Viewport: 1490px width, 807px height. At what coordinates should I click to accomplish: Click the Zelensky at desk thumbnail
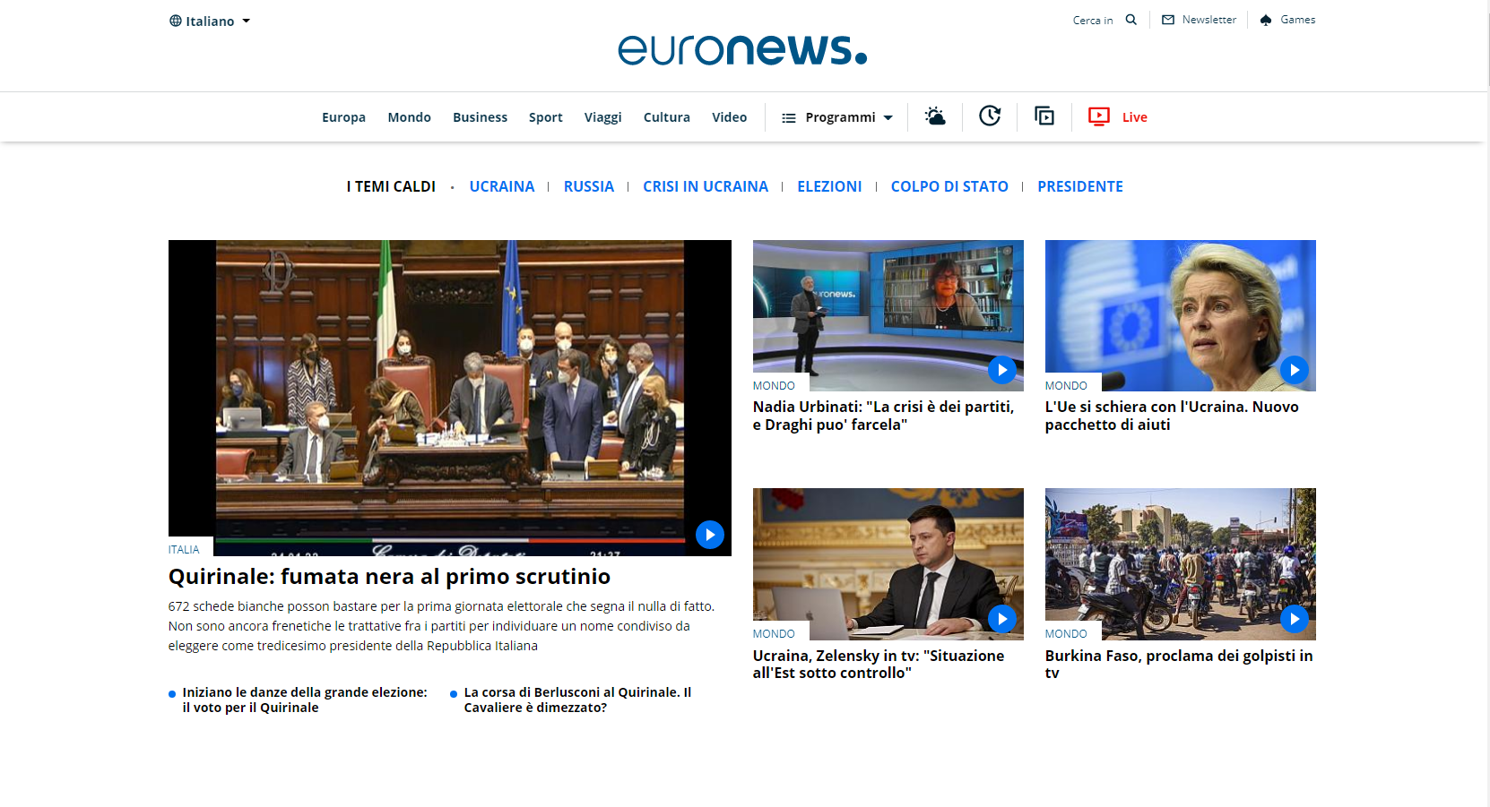[888, 563]
